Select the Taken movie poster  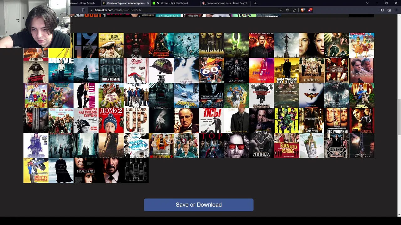[186, 95]
